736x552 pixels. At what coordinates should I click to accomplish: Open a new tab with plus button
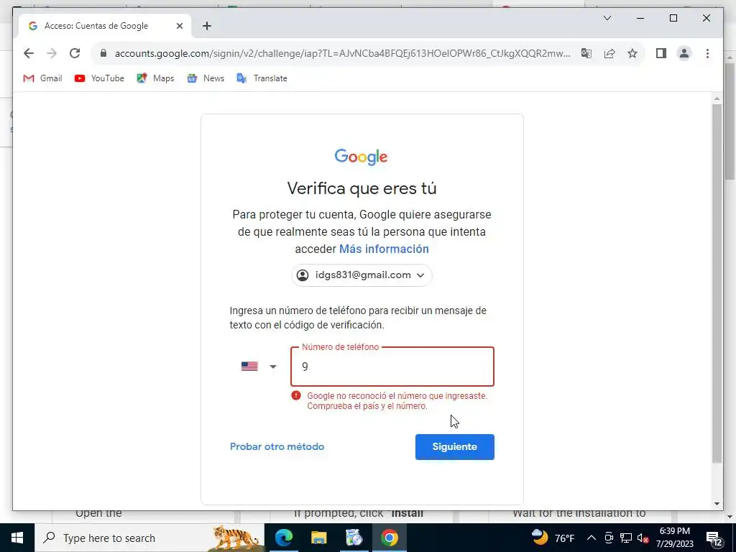[x=207, y=26]
